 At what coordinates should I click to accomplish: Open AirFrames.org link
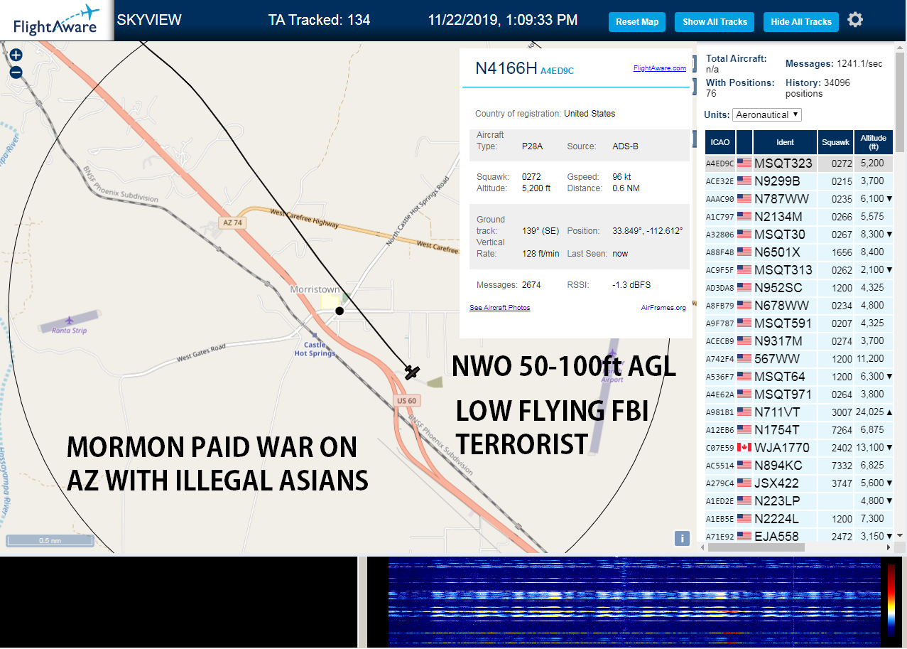coord(663,308)
